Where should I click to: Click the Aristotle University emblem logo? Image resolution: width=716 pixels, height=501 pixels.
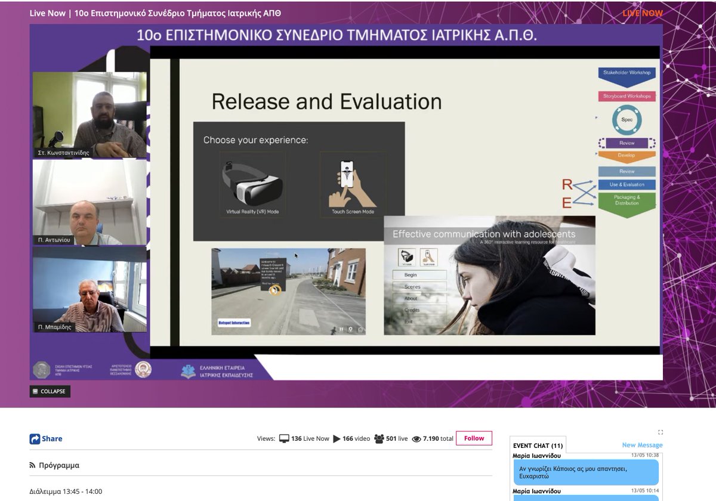(144, 370)
